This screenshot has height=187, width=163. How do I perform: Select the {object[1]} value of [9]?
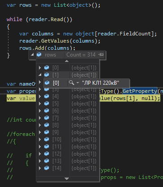[x=84, y=132]
